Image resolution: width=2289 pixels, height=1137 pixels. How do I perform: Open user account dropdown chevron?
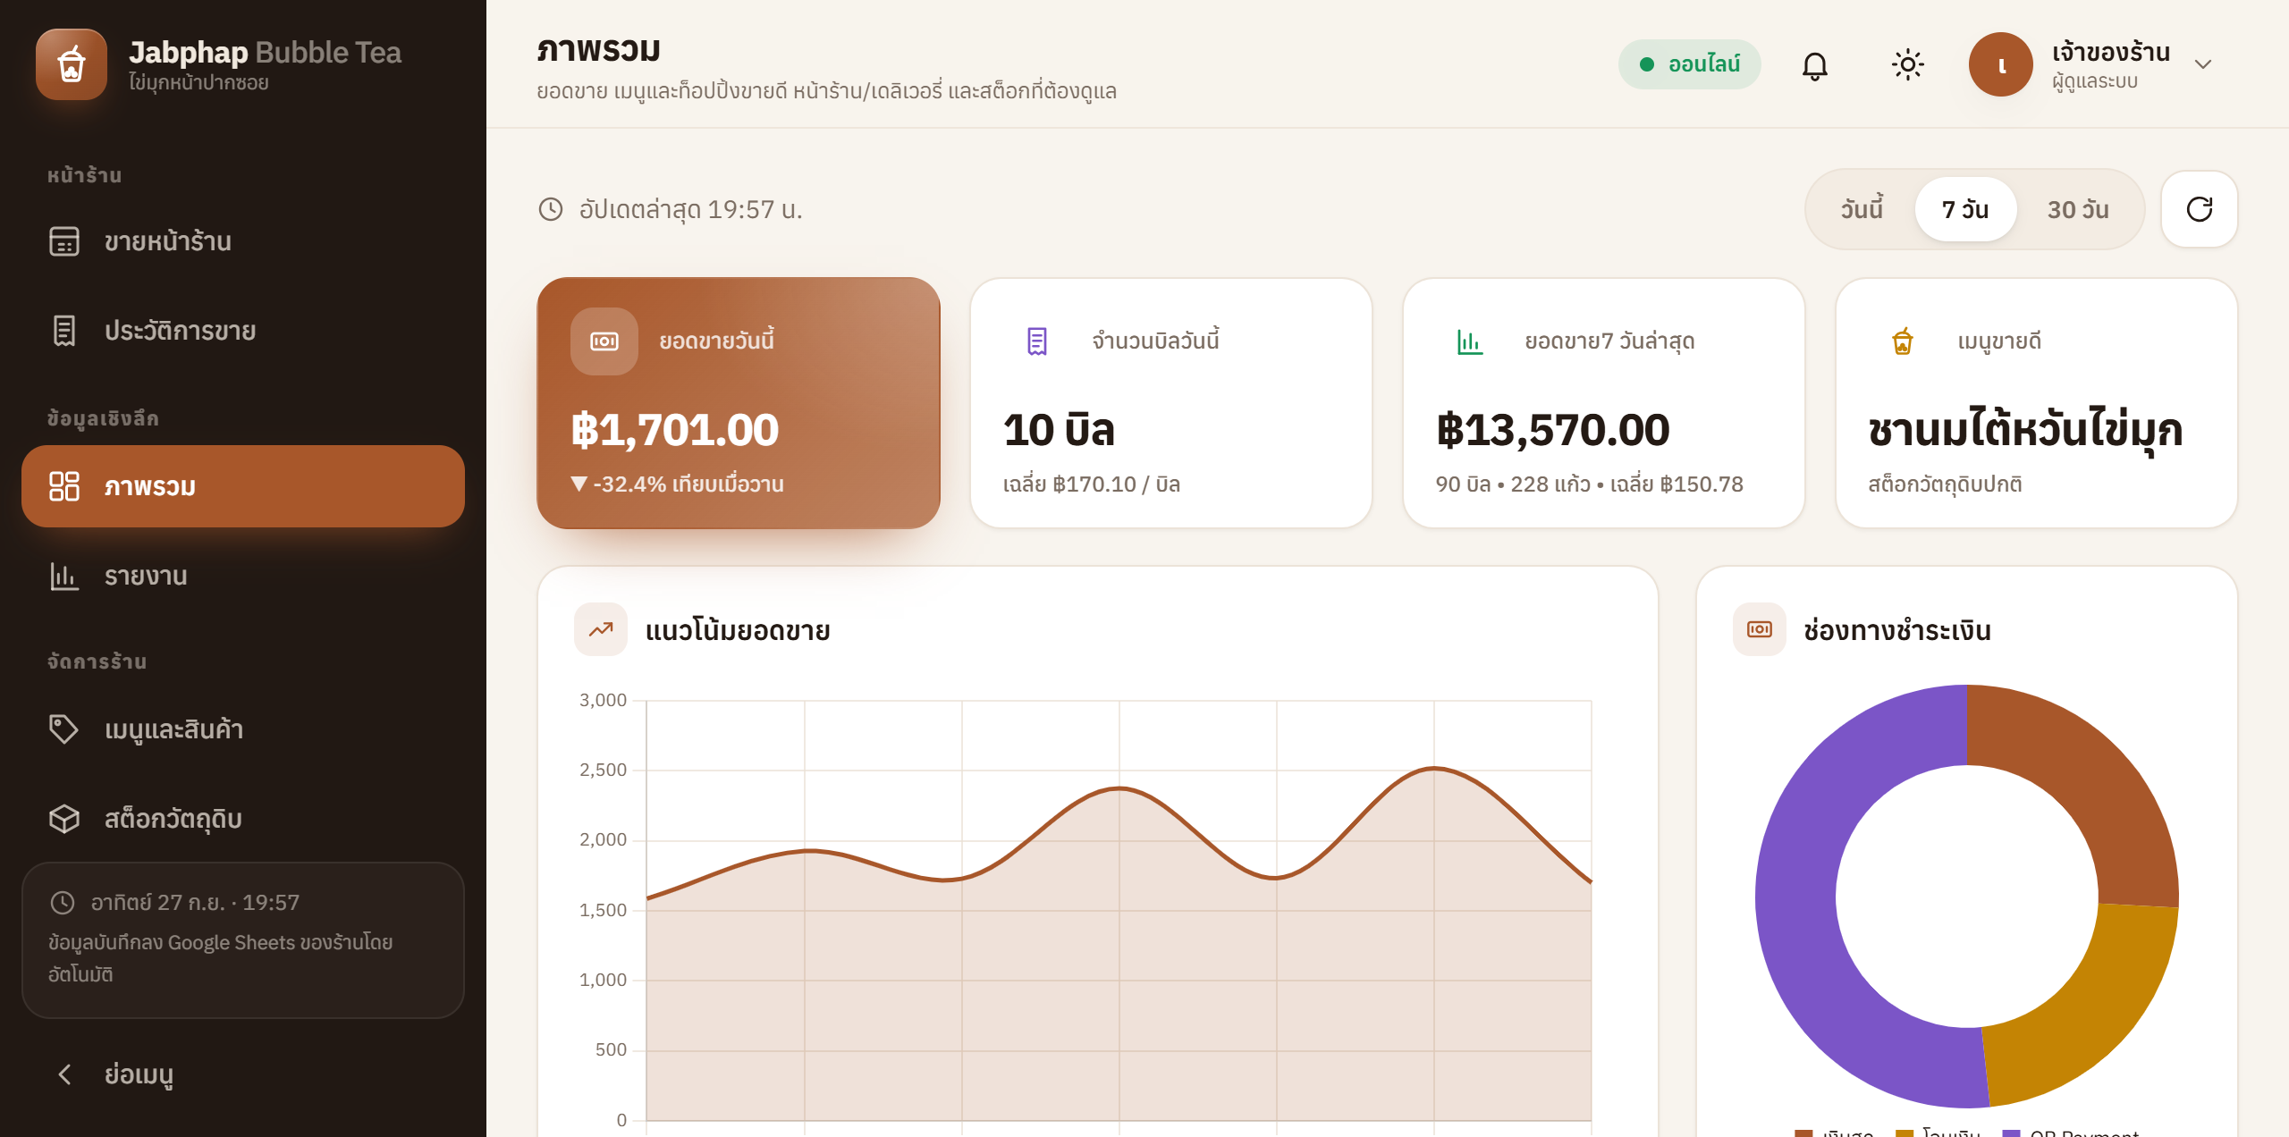pos(2203,64)
